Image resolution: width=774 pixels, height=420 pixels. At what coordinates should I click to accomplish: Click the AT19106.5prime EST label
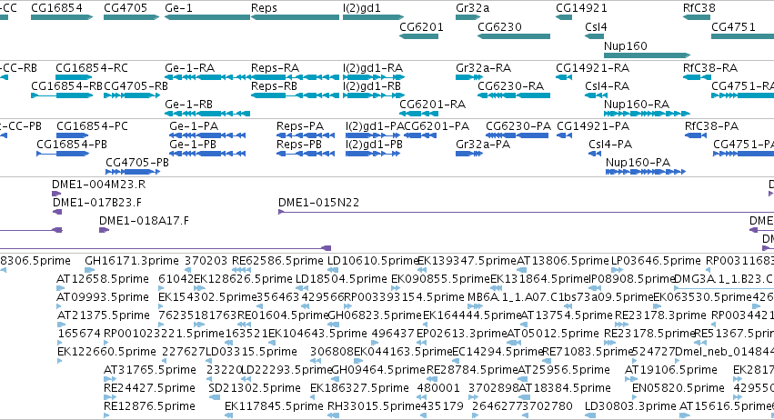click(x=671, y=370)
